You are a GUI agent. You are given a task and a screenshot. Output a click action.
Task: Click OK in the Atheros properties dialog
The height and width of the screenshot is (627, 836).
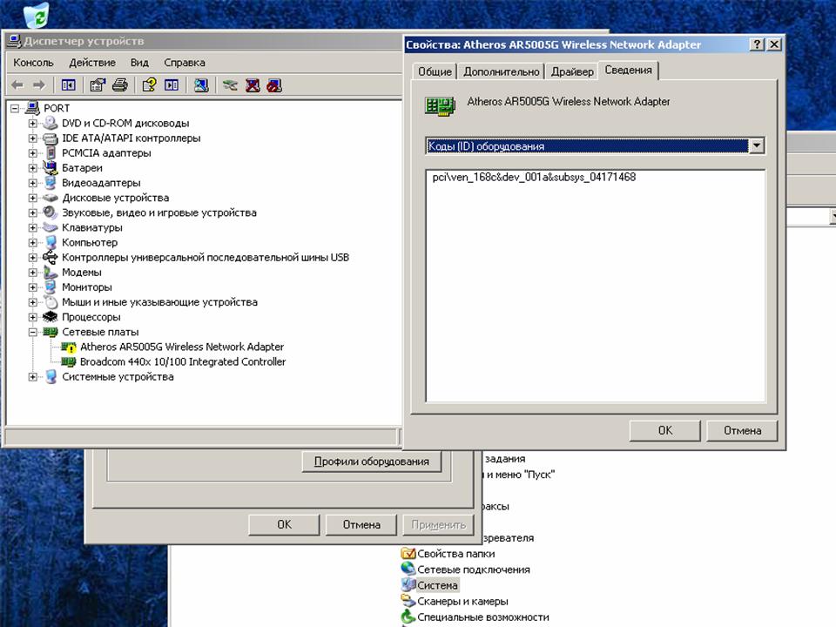click(664, 430)
